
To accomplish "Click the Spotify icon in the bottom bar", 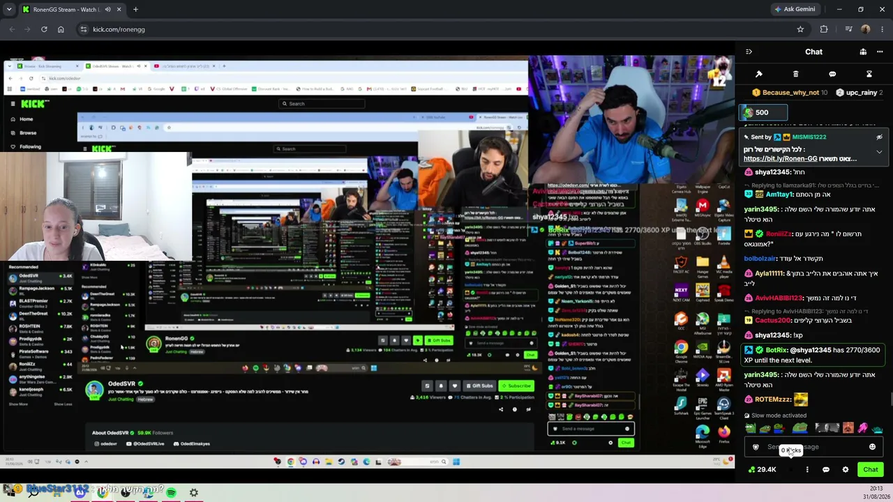I will click(171, 492).
